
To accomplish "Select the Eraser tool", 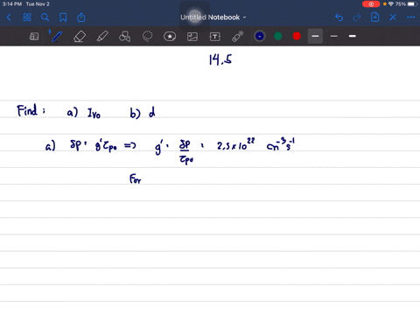I will coord(80,37).
